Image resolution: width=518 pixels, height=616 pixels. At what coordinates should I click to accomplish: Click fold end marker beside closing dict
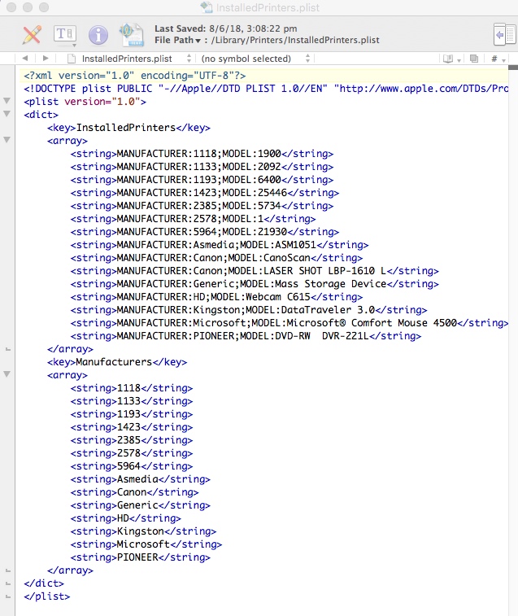pyautogui.click(x=7, y=583)
